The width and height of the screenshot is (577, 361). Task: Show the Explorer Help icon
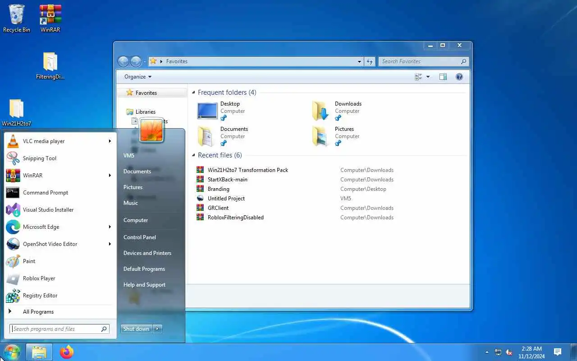[459, 77]
